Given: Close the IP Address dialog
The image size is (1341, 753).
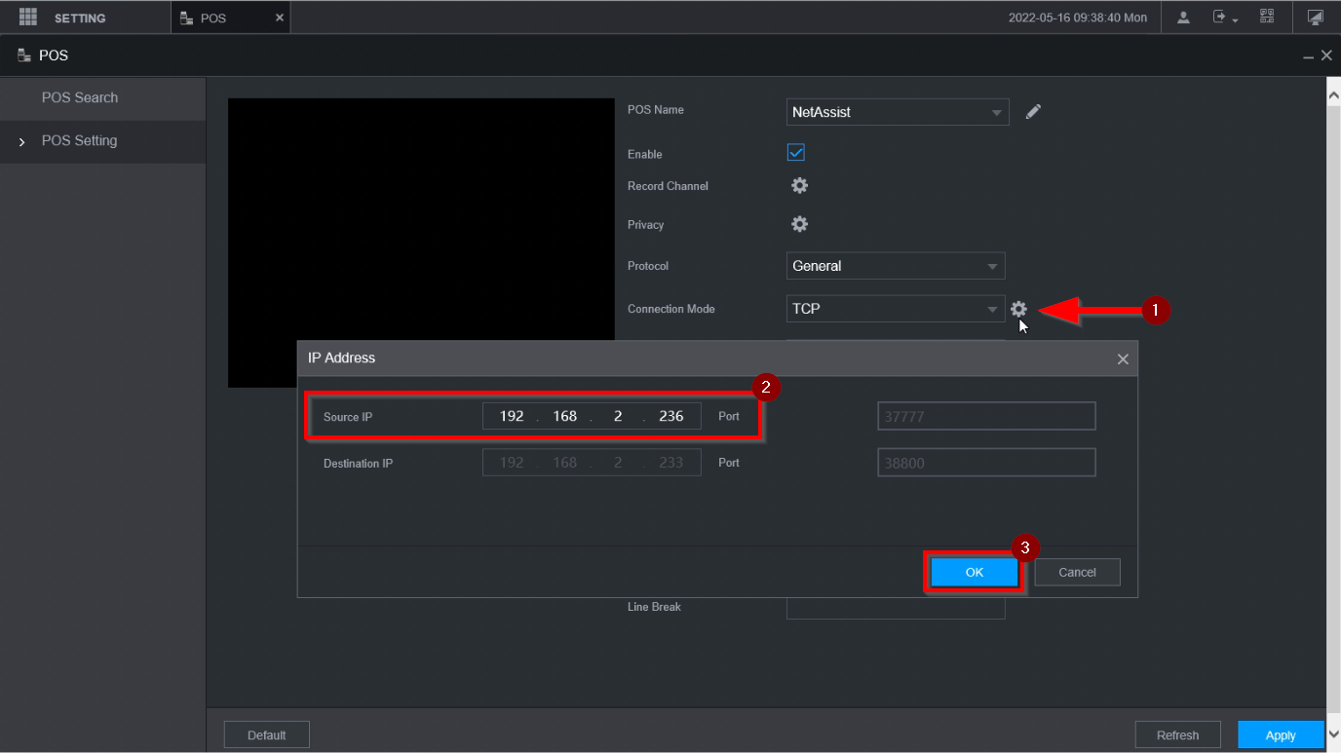Looking at the screenshot, I should pyautogui.click(x=1123, y=359).
